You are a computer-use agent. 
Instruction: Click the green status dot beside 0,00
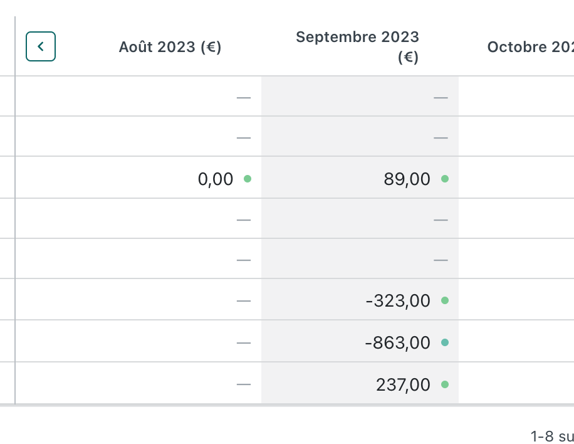(x=248, y=179)
